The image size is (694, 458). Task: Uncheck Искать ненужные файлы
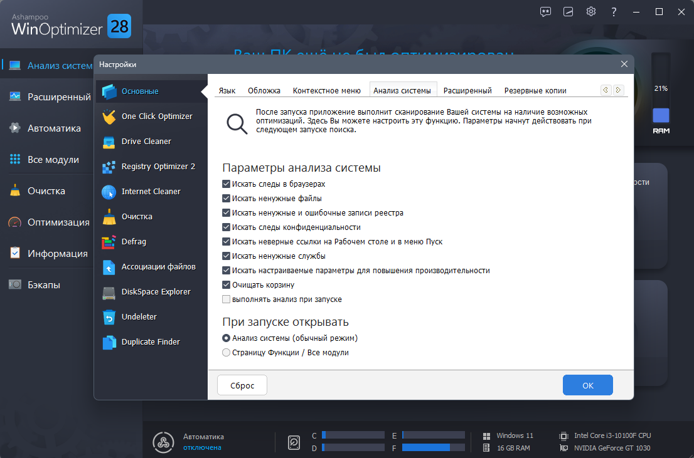pos(226,199)
